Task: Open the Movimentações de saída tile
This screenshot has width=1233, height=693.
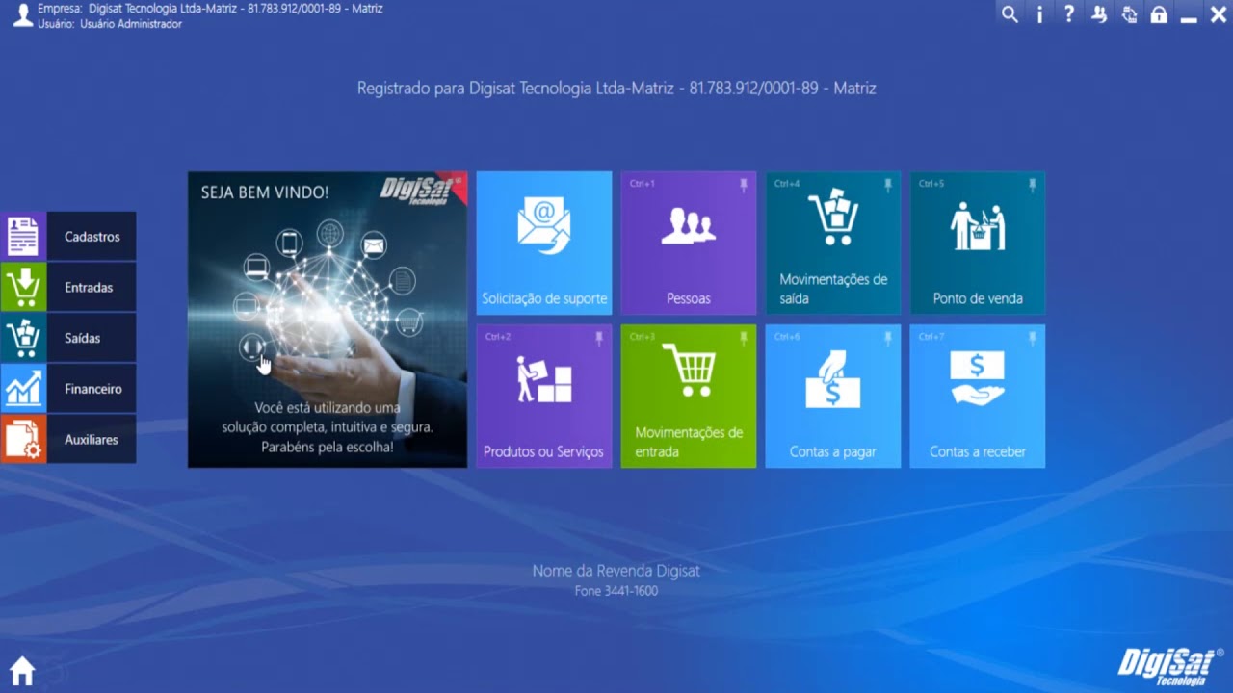Action: [x=833, y=243]
